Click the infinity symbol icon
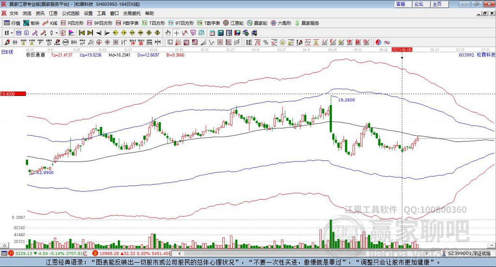Screen dimensions: 496x267 point(387,42)
